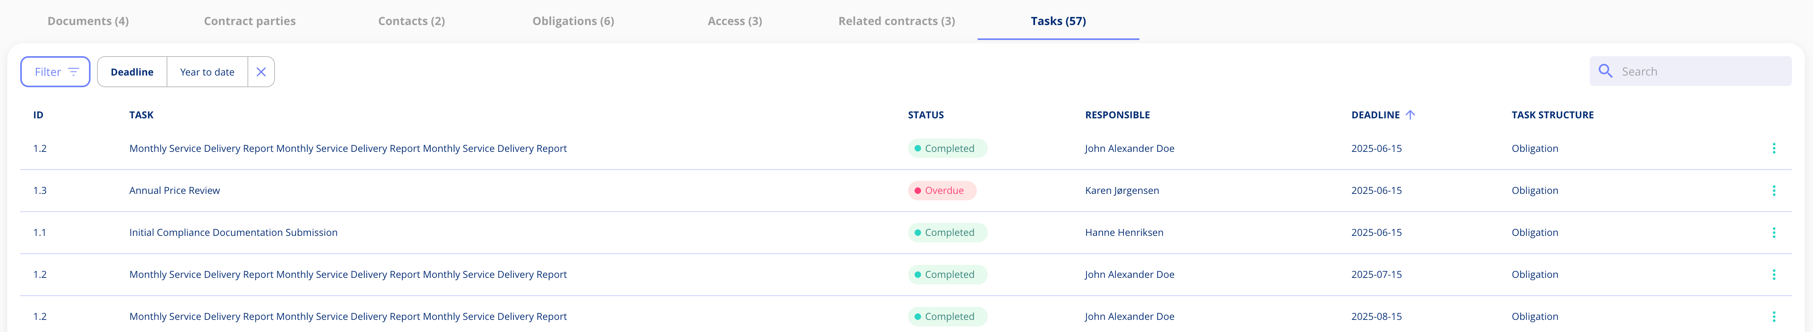
Task: Click the sort arrow next to DEADLINE
Action: [1410, 114]
